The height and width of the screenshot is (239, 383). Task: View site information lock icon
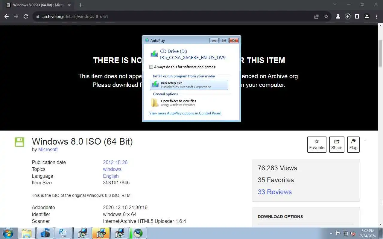[x=38, y=16]
